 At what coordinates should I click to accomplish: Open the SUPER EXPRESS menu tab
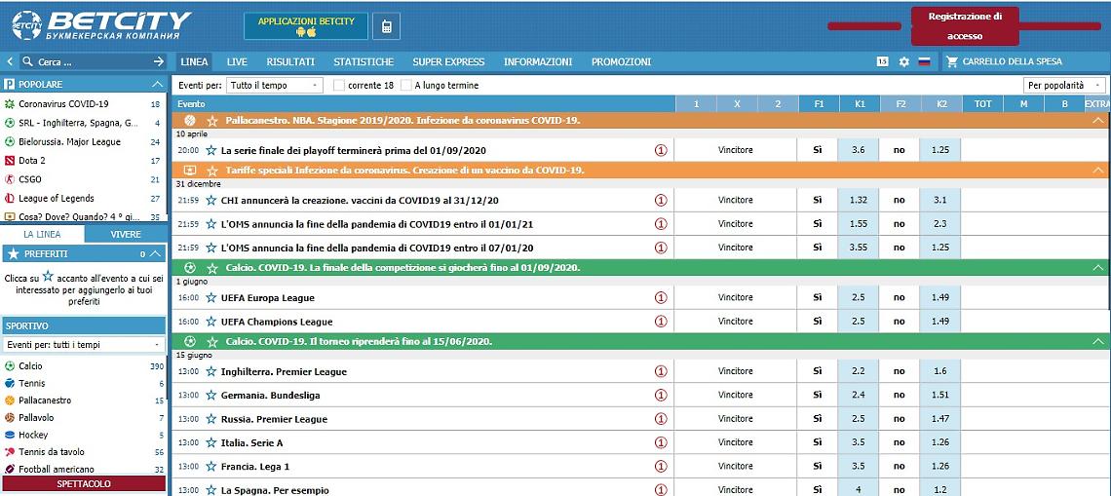click(448, 61)
